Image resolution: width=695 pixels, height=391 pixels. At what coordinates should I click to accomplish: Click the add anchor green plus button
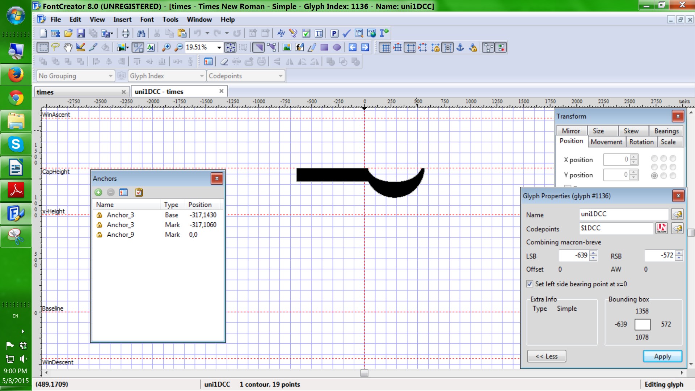click(98, 192)
